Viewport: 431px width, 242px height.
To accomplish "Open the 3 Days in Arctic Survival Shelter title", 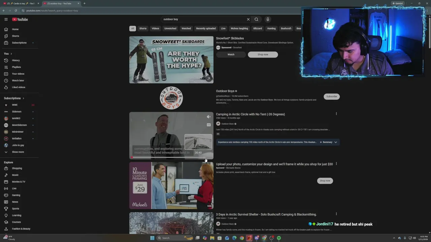I will click(266, 214).
